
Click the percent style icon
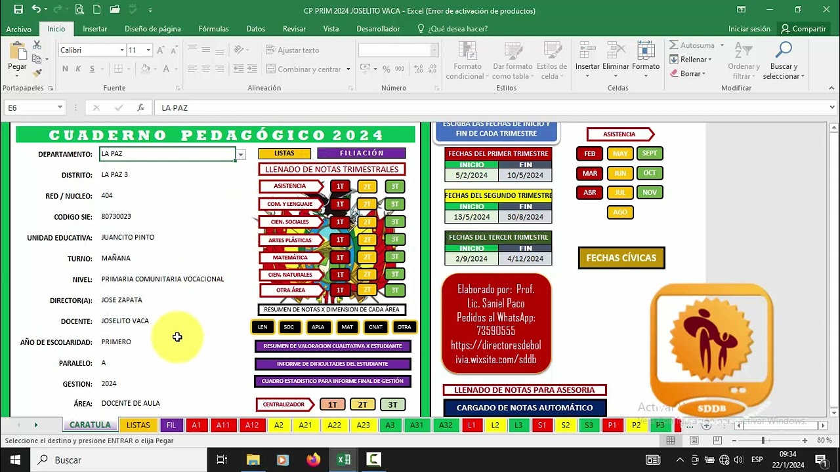pos(387,69)
